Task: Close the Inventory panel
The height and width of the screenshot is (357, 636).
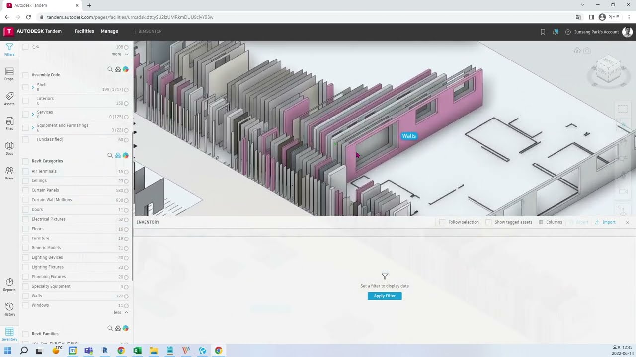Action: 627,222
